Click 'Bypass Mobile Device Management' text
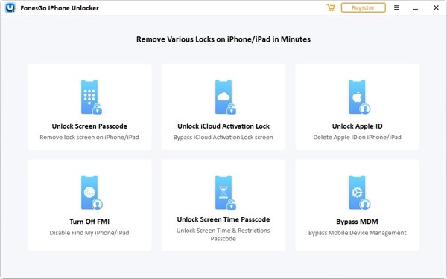Image resolution: width=447 pixels, height=279 pixels. [x=357, y=233]
